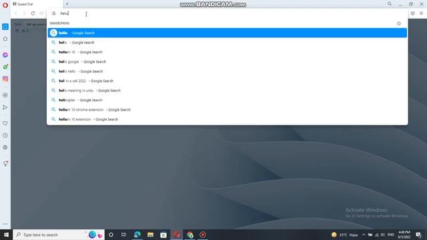Viewport: 427px width, 240px height.
Task: Open the notification center icon
Action: pyautogui.click(x=418, y=235)
